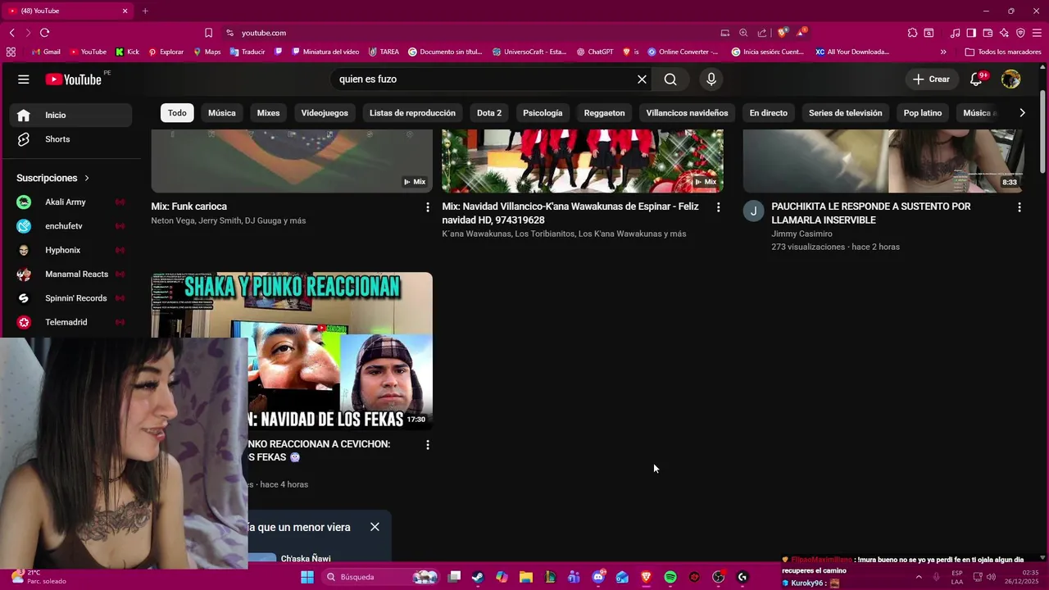Open options for Shaka y Punko video
Screen dimensions: 1049x590
(x=427, y=445)
